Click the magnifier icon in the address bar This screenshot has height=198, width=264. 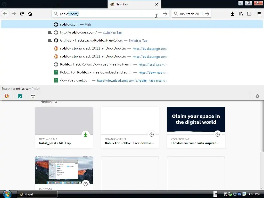(x=56, y=14)
